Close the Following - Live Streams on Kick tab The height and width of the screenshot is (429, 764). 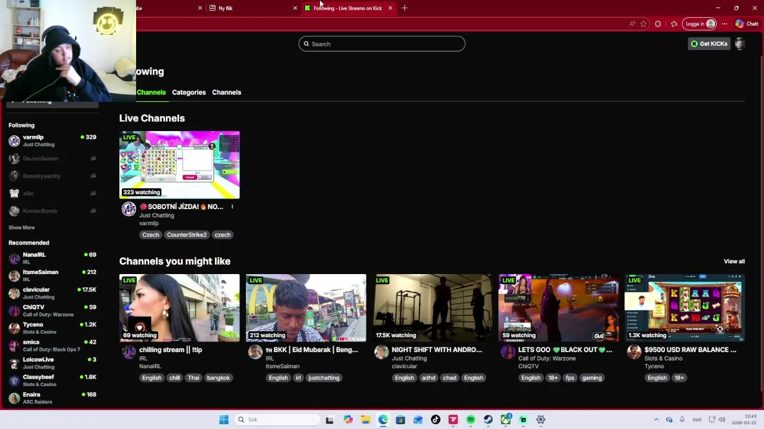tap(390, 8)
